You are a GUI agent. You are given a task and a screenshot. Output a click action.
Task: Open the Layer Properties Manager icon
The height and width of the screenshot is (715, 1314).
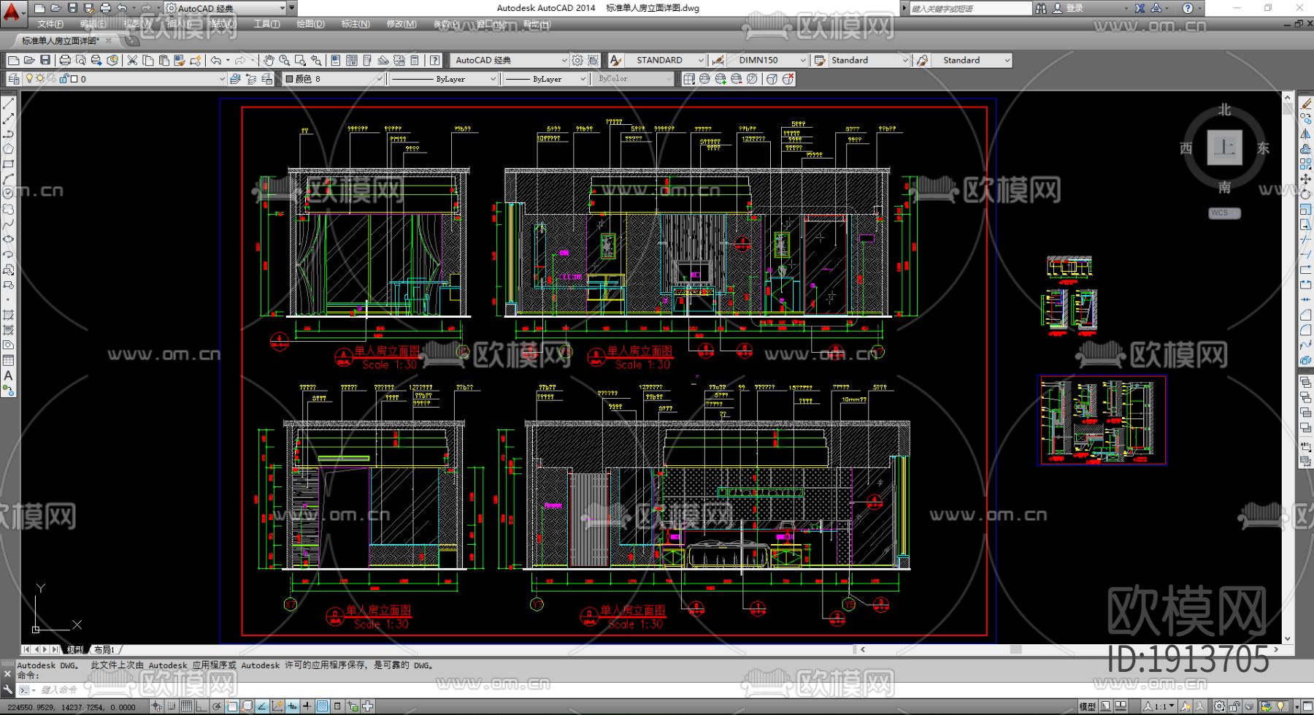pyautogui.click(x=12, y=79)
